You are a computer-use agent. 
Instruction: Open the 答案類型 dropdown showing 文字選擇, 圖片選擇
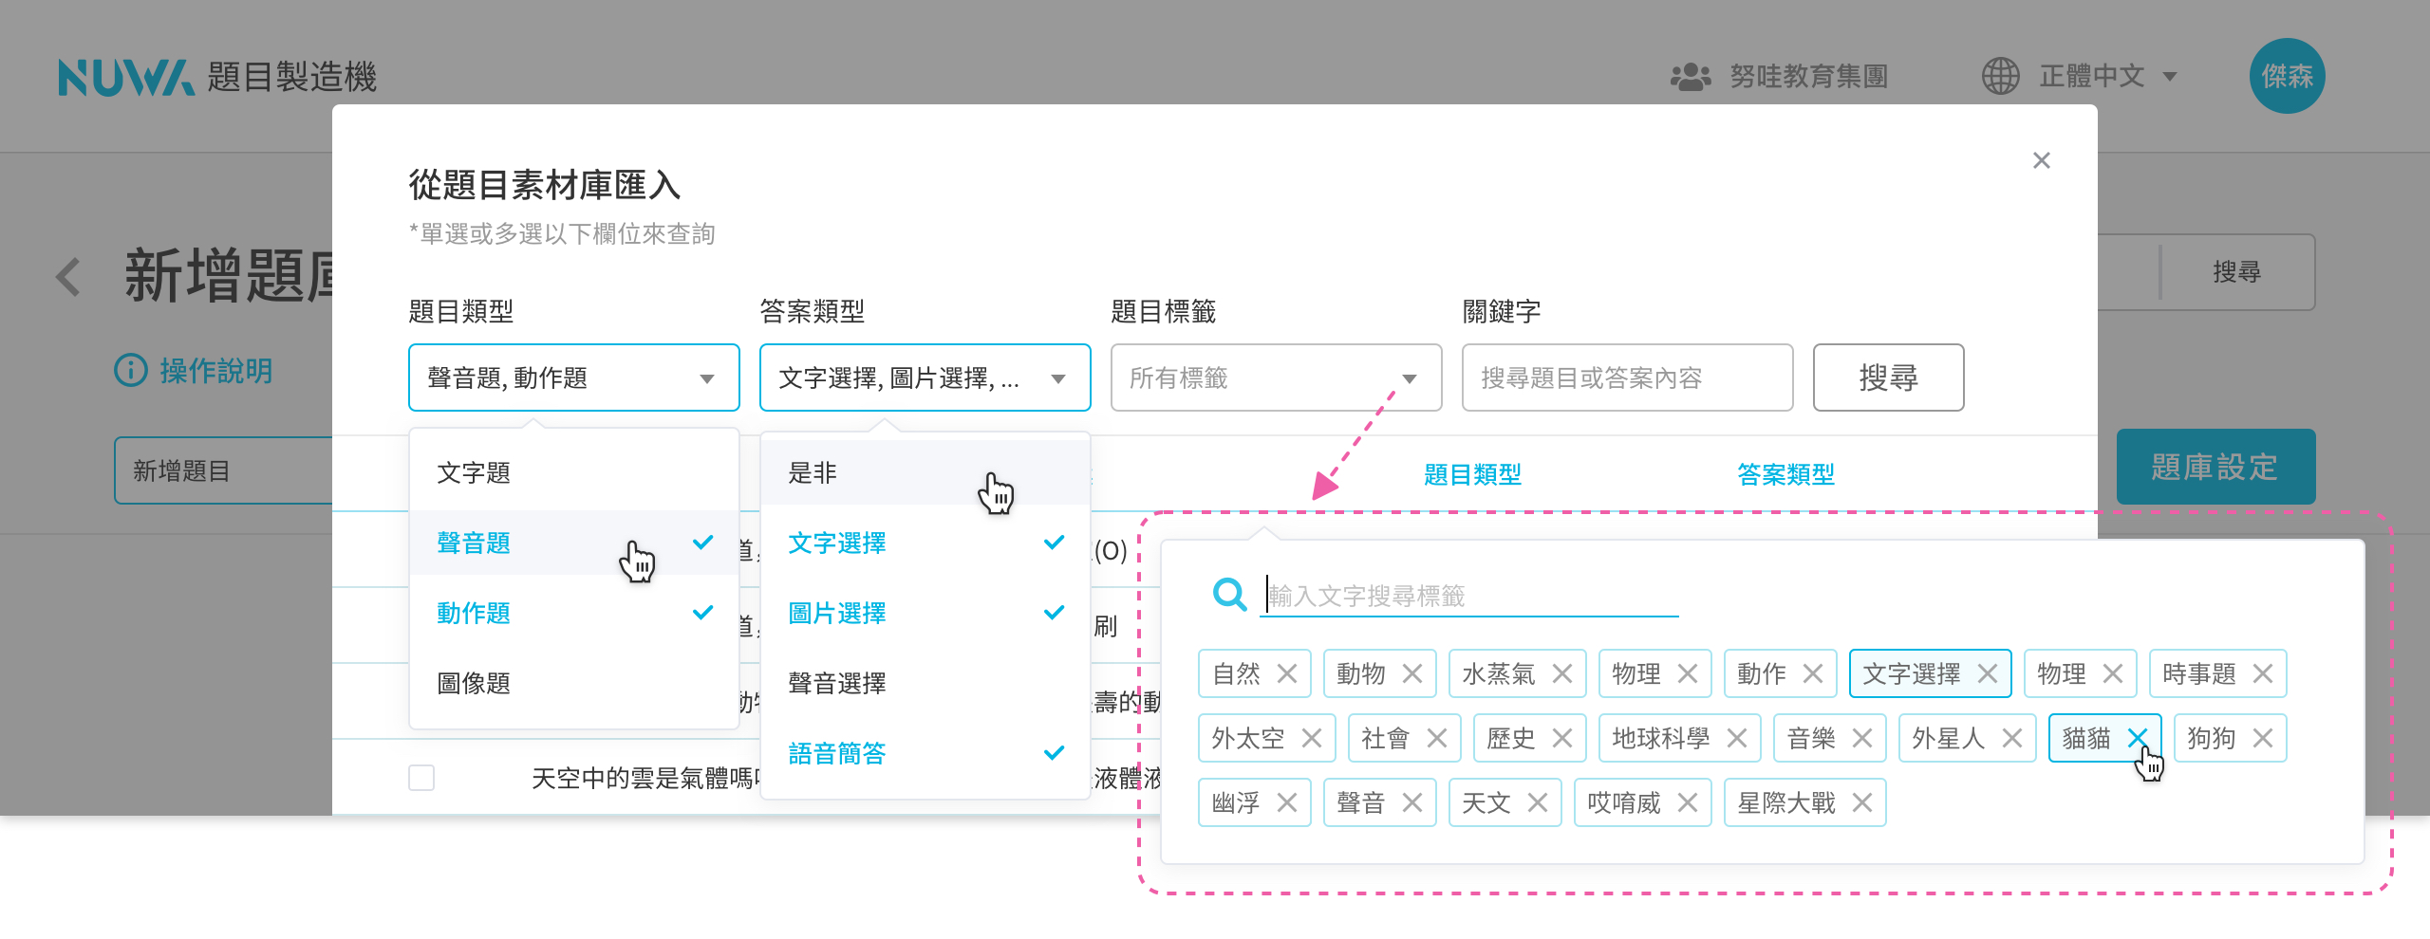925,377
